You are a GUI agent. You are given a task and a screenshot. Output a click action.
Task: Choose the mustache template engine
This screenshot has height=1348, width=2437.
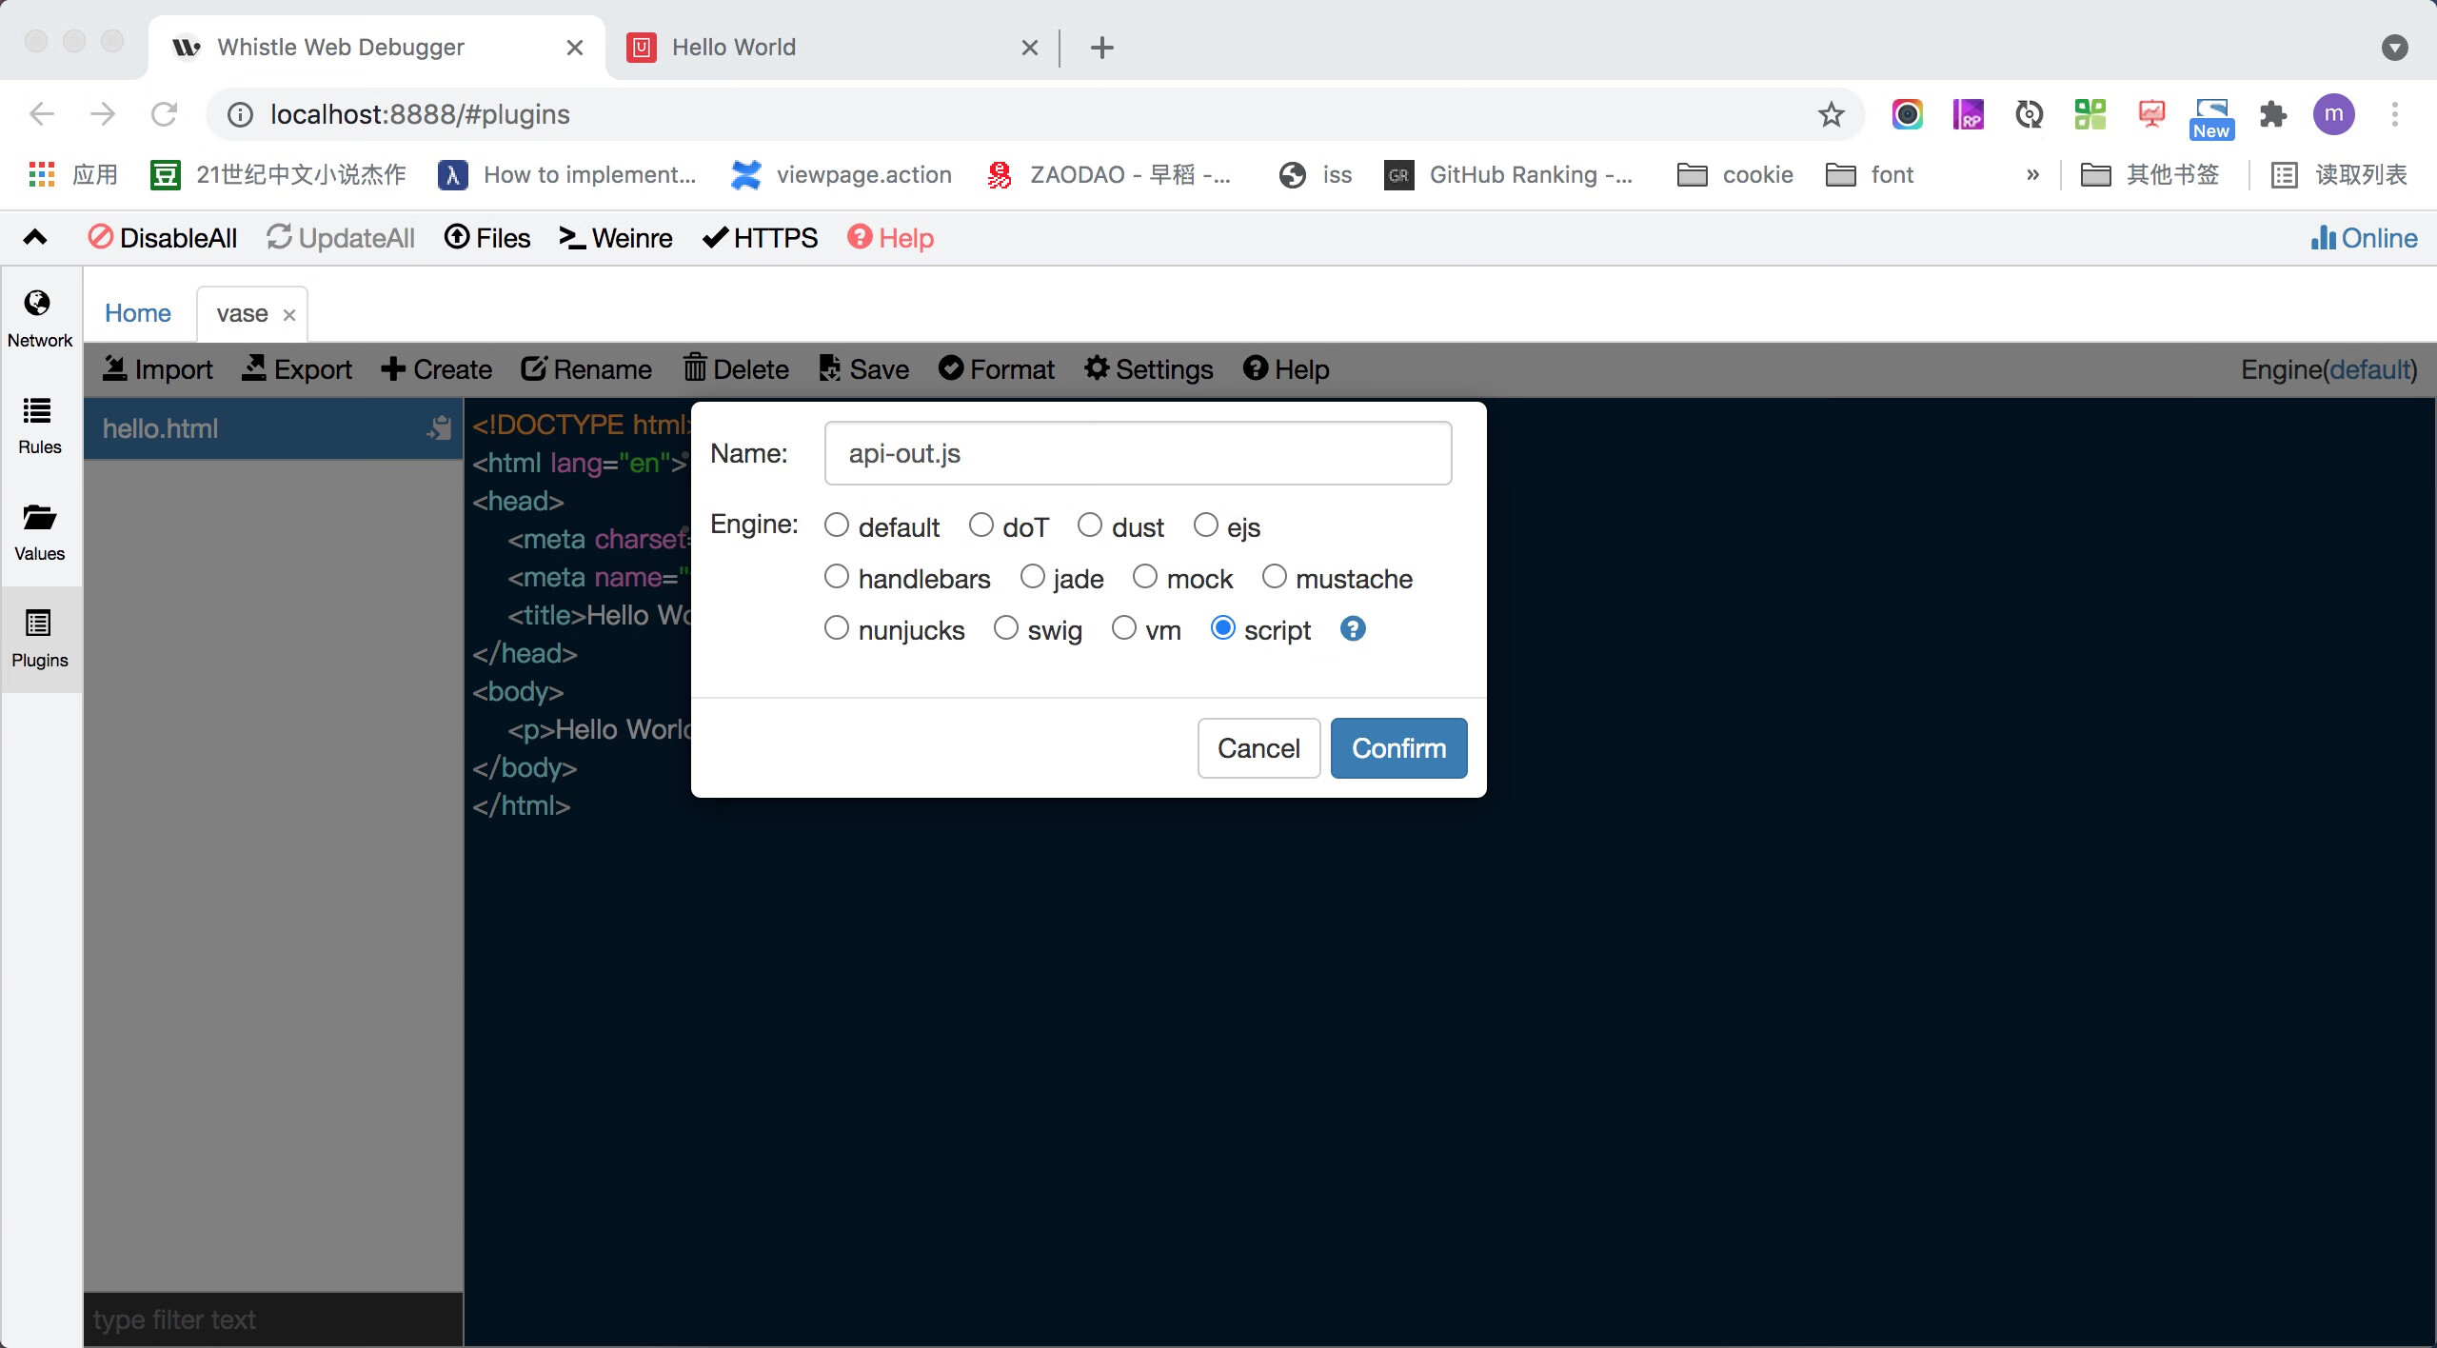pos(1275,576)
